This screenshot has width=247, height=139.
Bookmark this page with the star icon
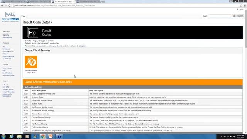241,5
